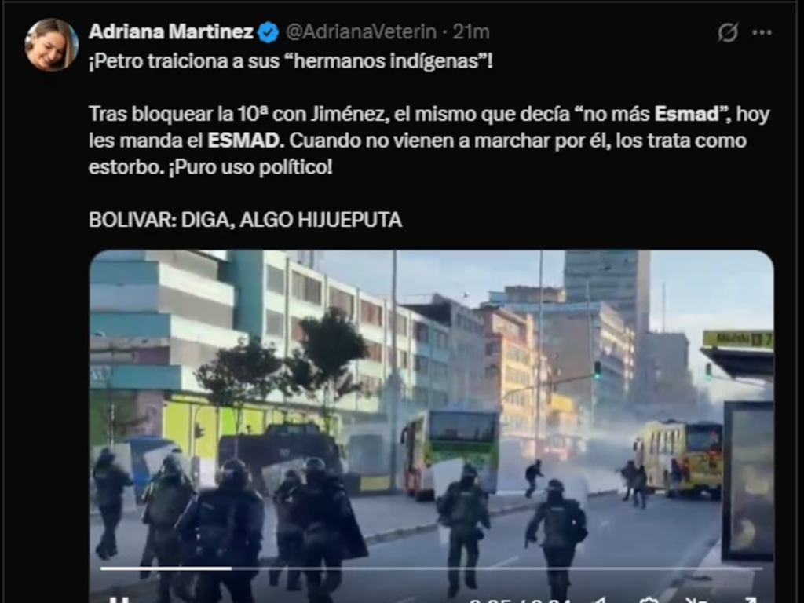
Task: Jump to the unplayed part of the video timeline
Action: 497,568
